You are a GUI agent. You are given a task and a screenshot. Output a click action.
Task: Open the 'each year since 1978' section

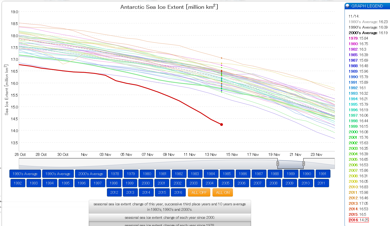pos(170,224)
